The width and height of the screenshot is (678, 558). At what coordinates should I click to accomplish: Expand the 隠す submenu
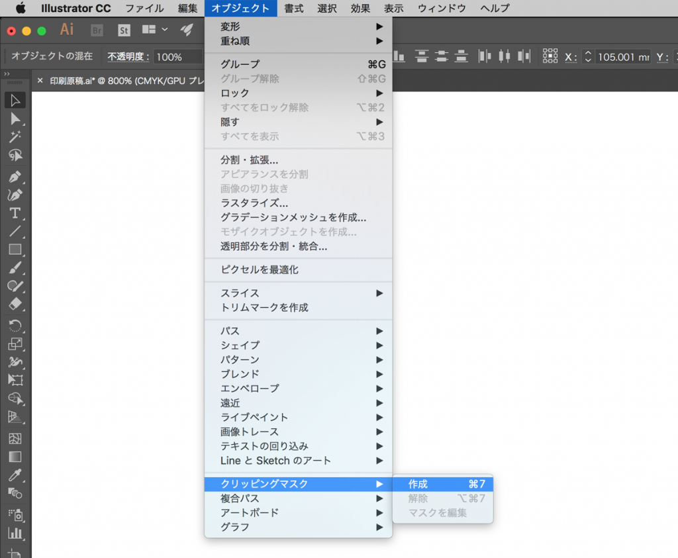[299, 122]
